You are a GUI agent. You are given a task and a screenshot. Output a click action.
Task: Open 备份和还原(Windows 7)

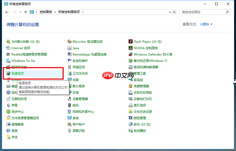[148, 61]
